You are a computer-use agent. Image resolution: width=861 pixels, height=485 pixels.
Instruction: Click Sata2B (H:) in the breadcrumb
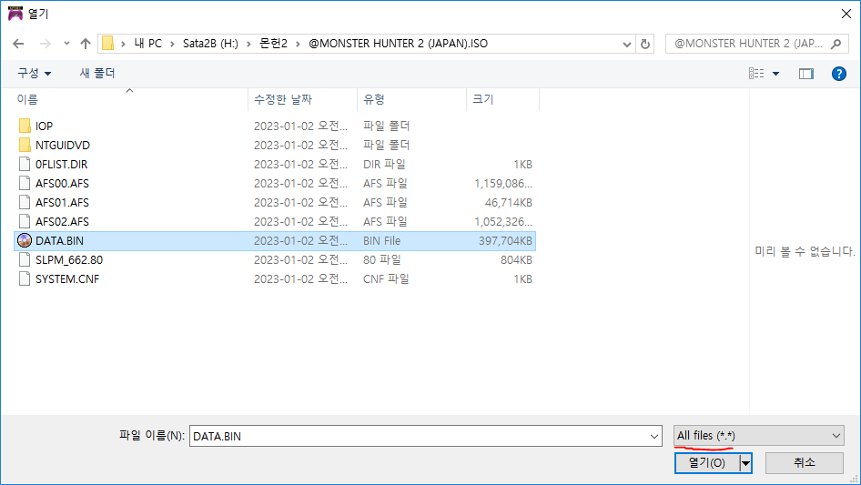coord(210,44)
